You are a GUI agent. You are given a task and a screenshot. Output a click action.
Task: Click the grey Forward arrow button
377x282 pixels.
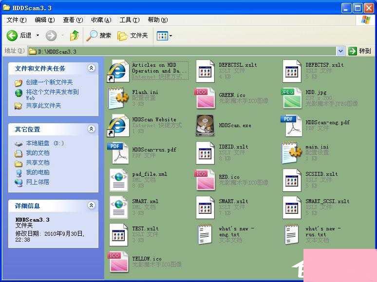coord(51,36)
